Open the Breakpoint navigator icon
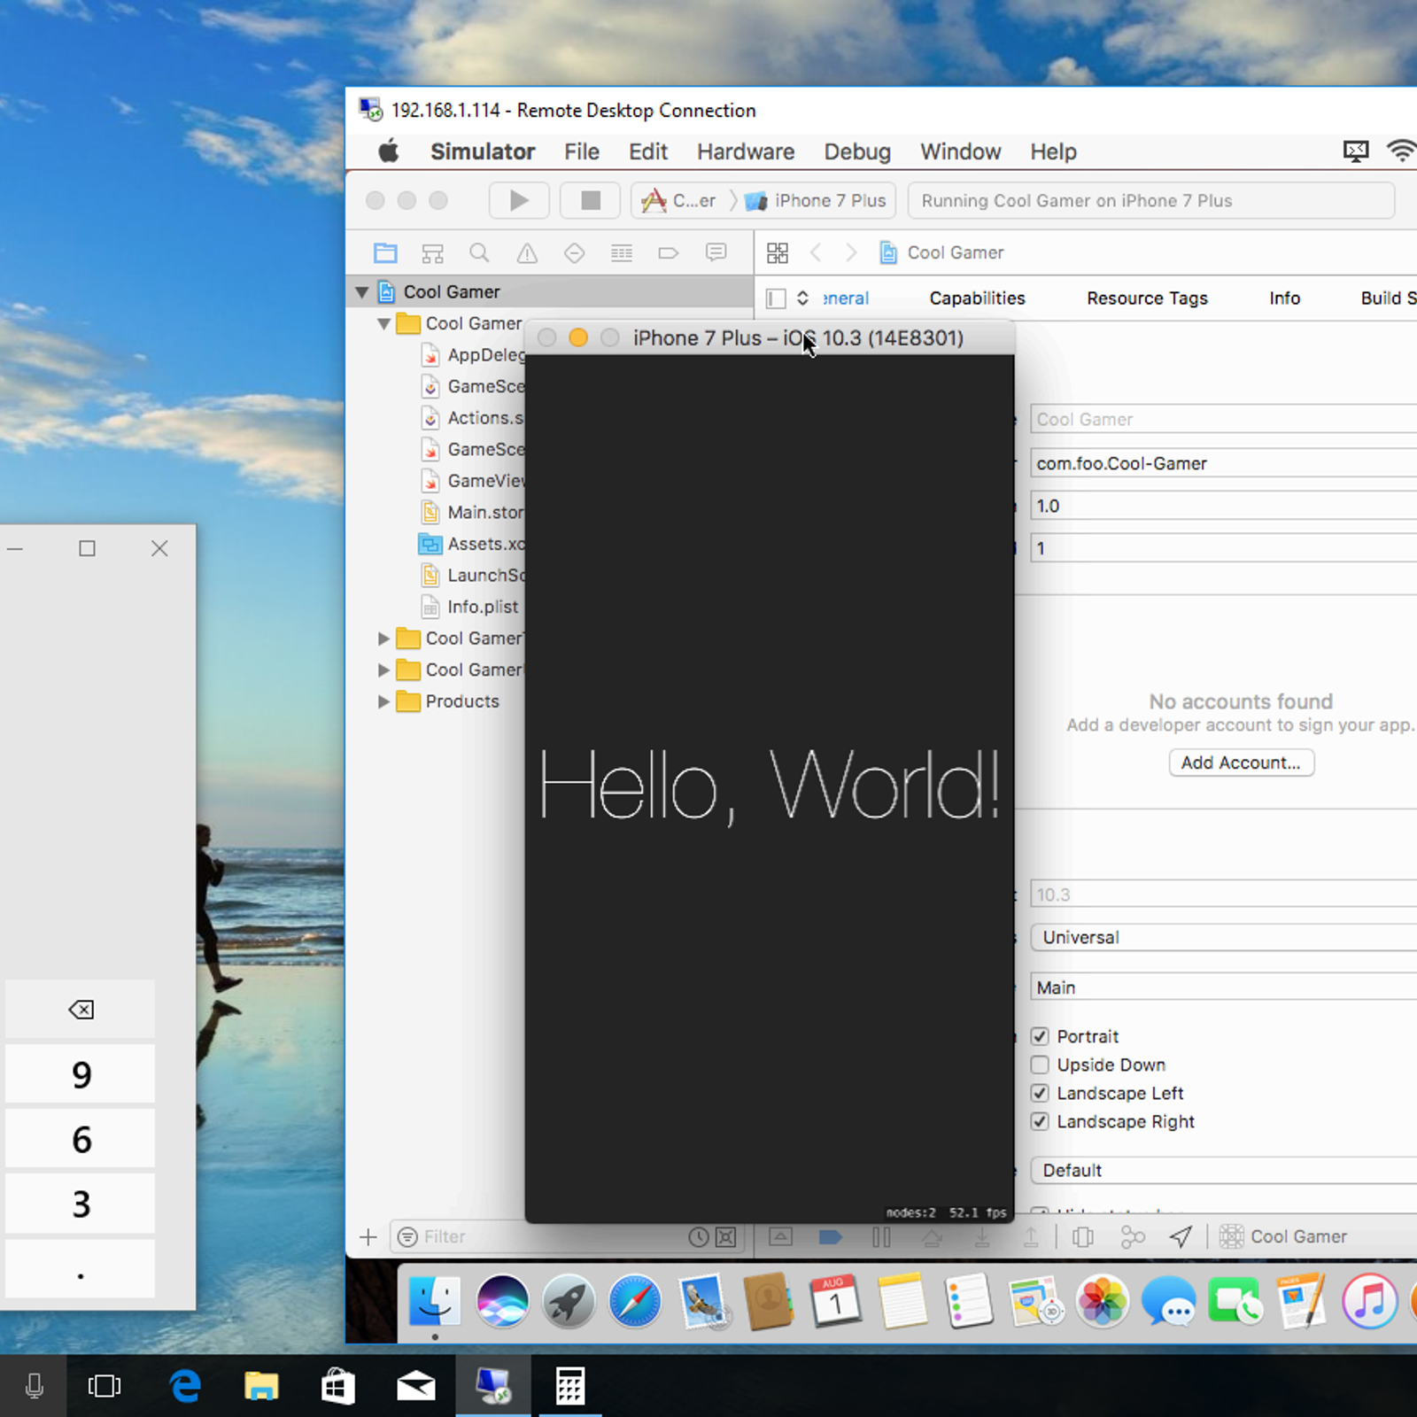The width and height of the screenshot is (1417, 1417). tap(669, 253)
